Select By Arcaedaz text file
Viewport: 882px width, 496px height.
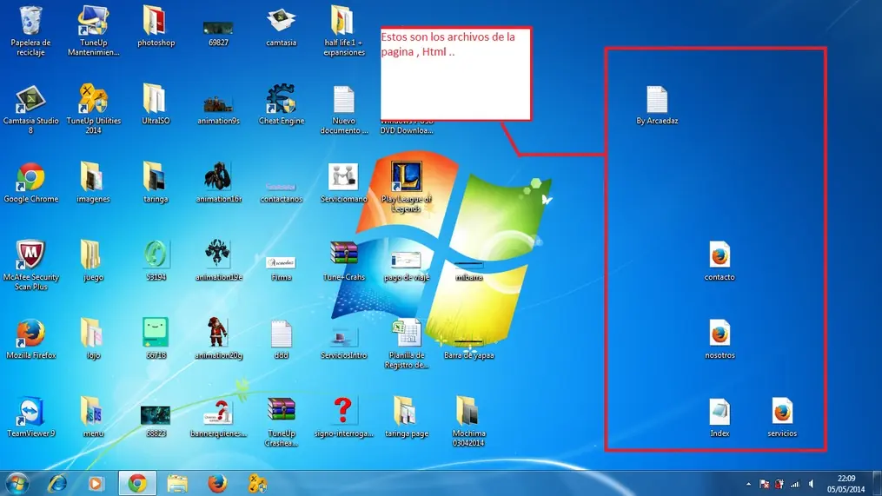point(657,100)
